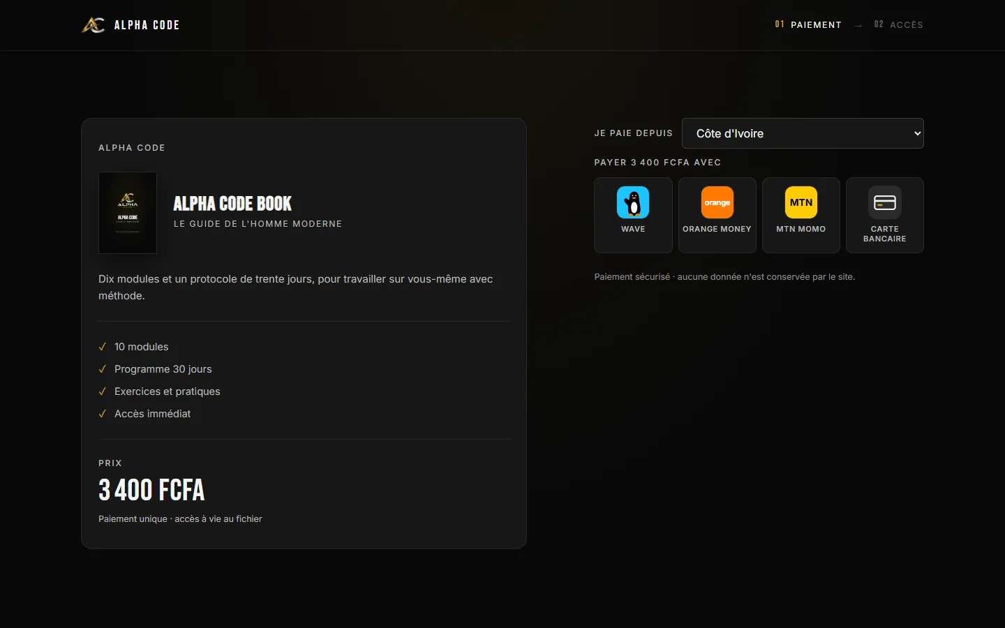Go to step 02 Accès
The image size is (1005, 628).
pyautogui.click(x=899, y=24)
